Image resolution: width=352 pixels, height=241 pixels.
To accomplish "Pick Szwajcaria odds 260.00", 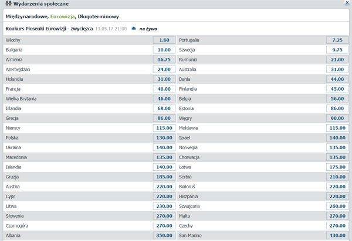I will [337, 206].
